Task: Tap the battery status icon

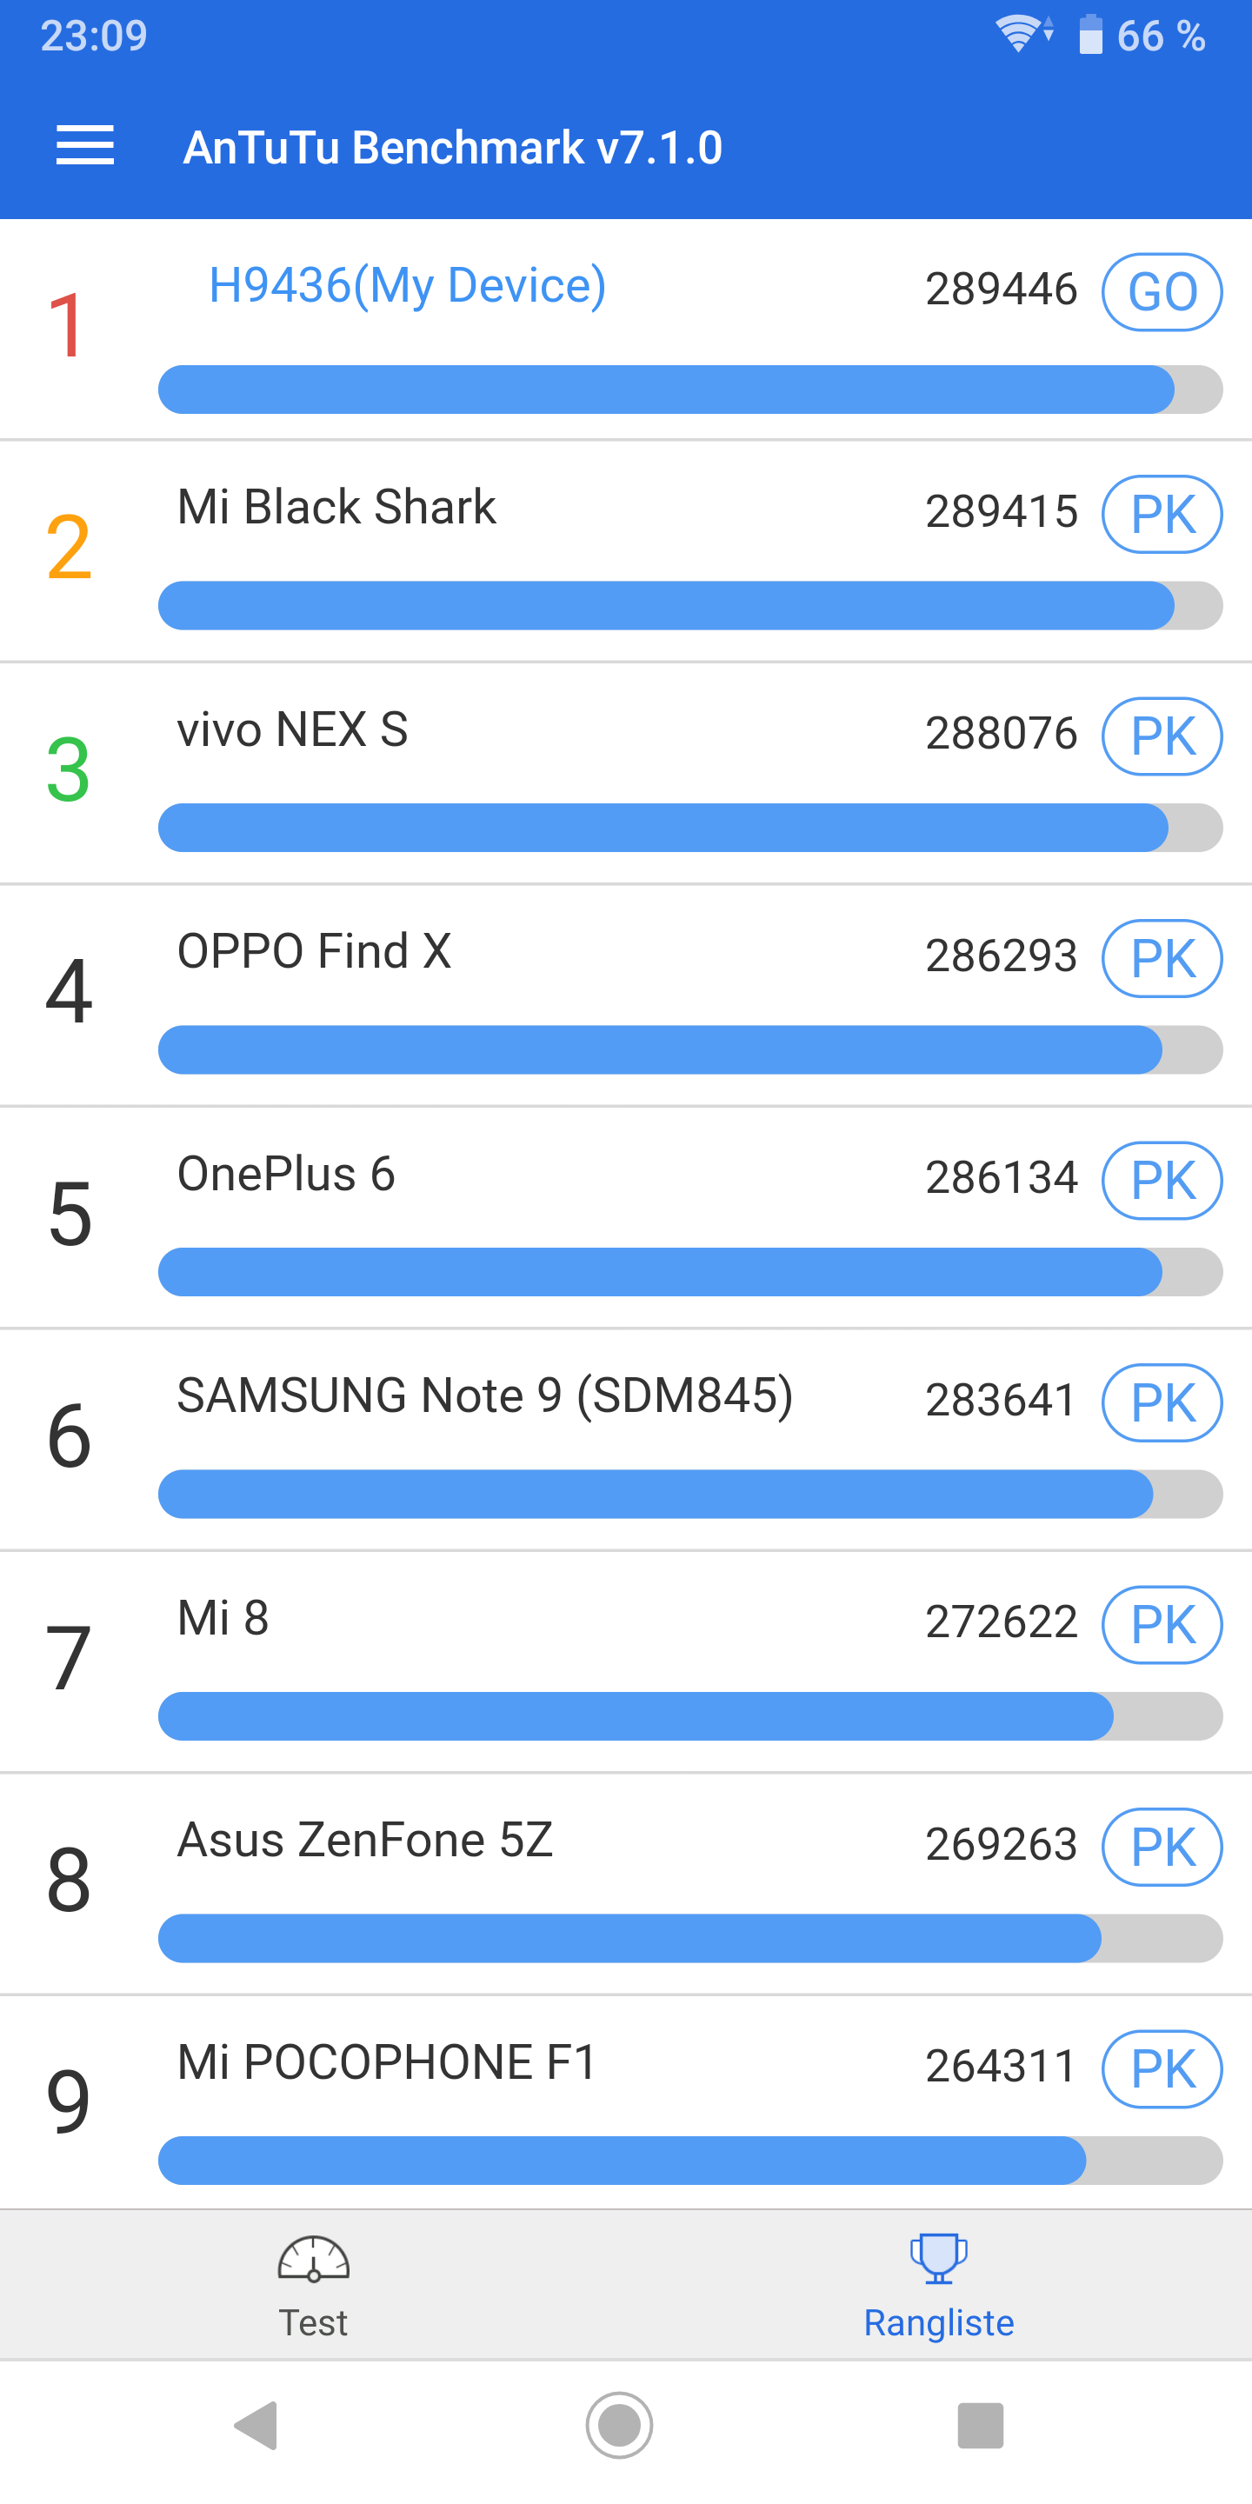Action: coord(1090,35)
